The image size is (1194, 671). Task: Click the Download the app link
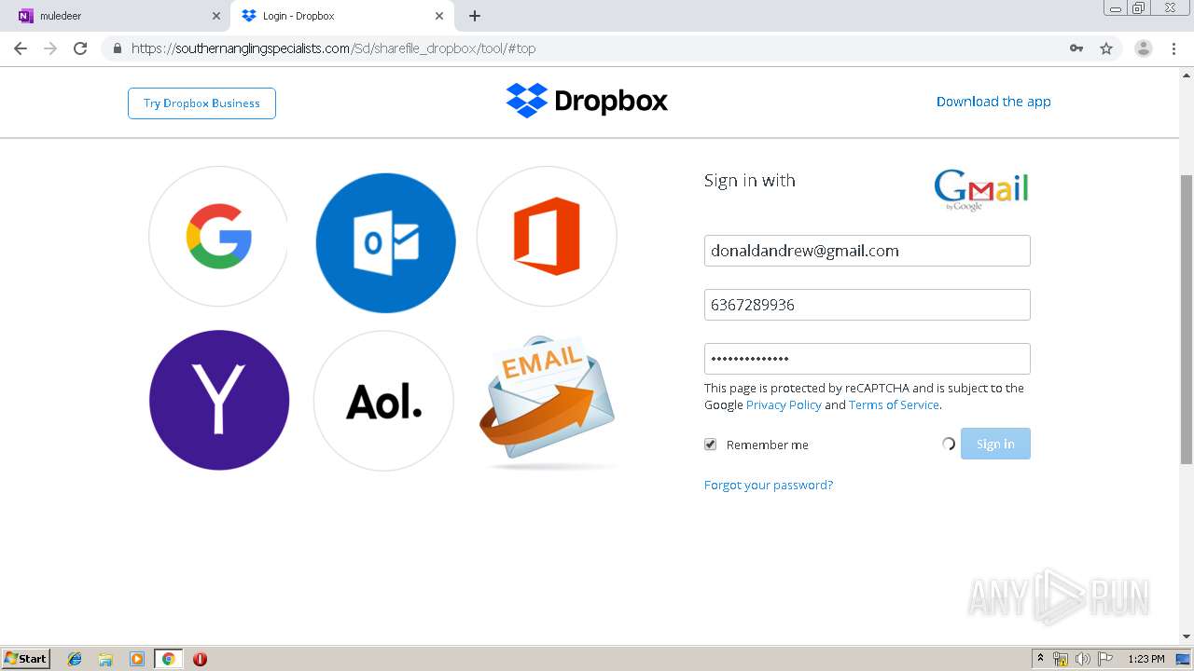pos(993,102)
